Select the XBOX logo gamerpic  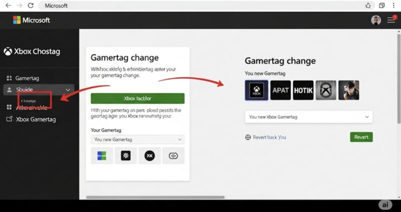pyautogui.click(x=257, y=90)
